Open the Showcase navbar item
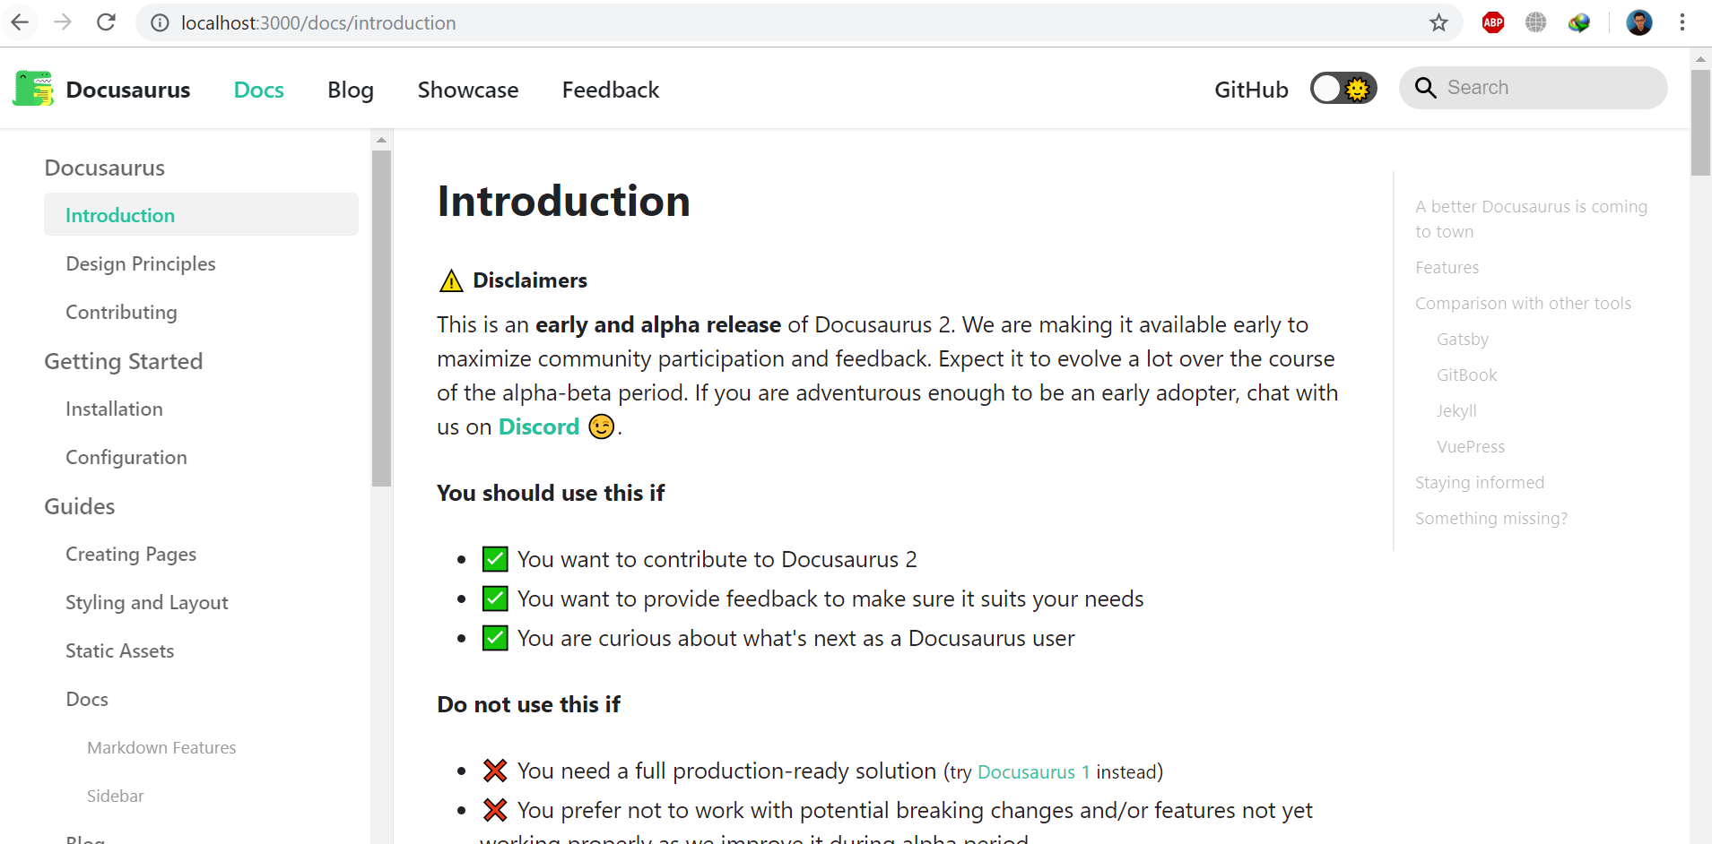This screenshot has width=1712, height=844. (x=468, y=90)
